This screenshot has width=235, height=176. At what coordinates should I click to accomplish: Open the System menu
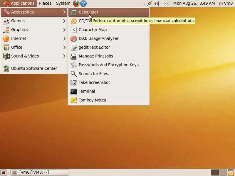pos(63,3)
